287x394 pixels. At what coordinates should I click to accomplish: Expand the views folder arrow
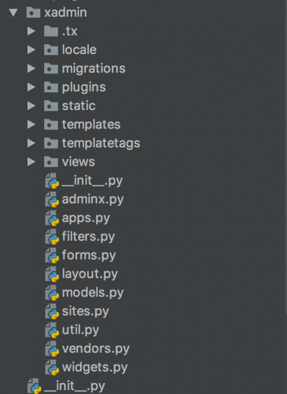click(31, 162)
